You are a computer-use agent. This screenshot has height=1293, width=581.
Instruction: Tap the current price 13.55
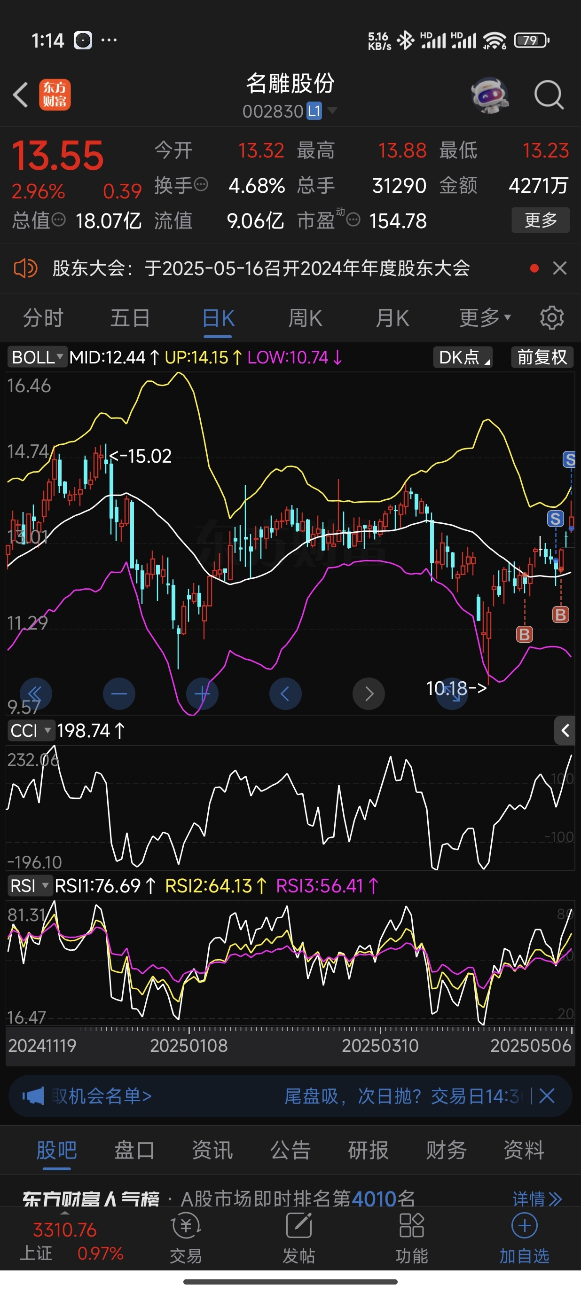point(58,156)
